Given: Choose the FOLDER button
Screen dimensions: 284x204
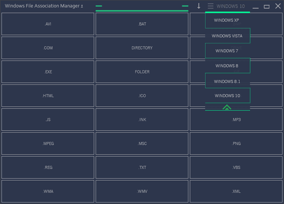Looking at the screenshot, I should pyautogui.click(x=142, y=72).
